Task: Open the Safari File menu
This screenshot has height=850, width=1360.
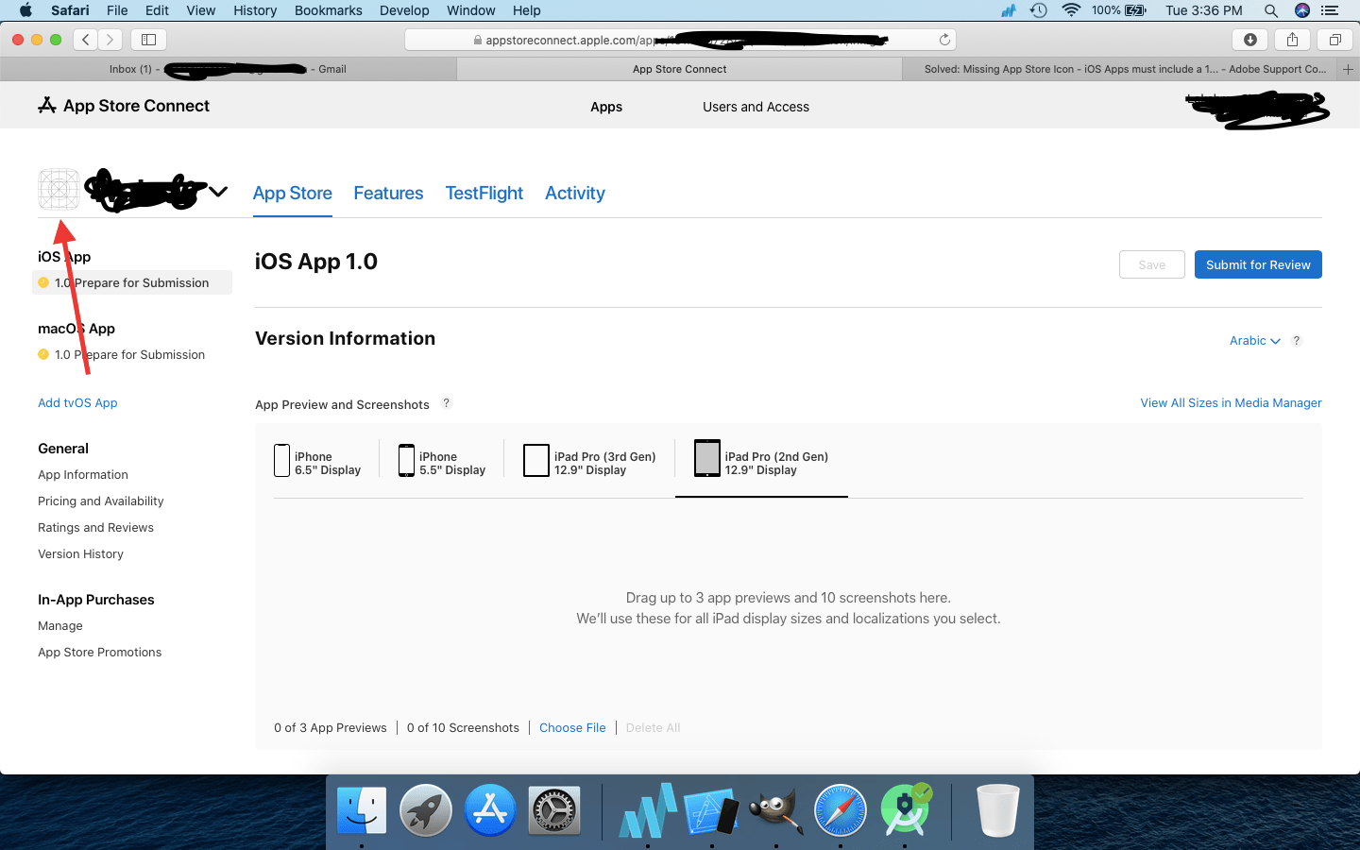Action: (x=117, y=10)
